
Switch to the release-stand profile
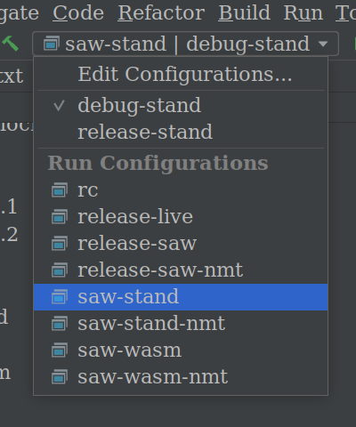pyautogui.click(x=181, y=132)
